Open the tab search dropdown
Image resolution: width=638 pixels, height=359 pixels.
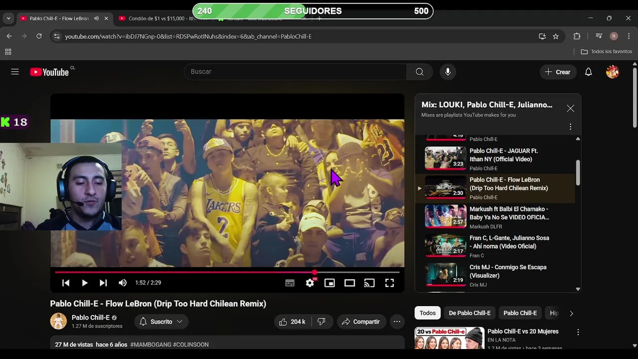[x=8, y=18]
